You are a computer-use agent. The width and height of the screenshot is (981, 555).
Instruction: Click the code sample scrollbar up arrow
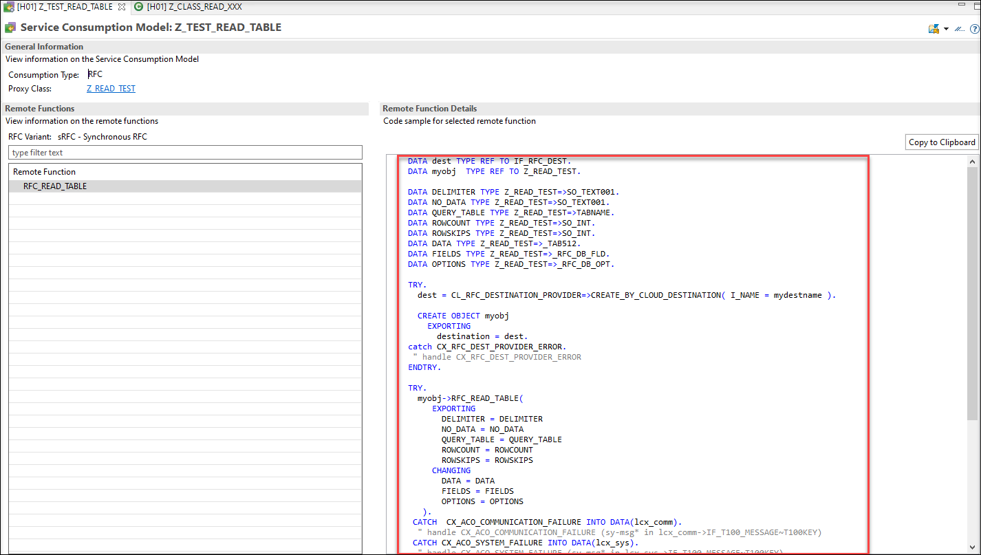click(973, 162)
